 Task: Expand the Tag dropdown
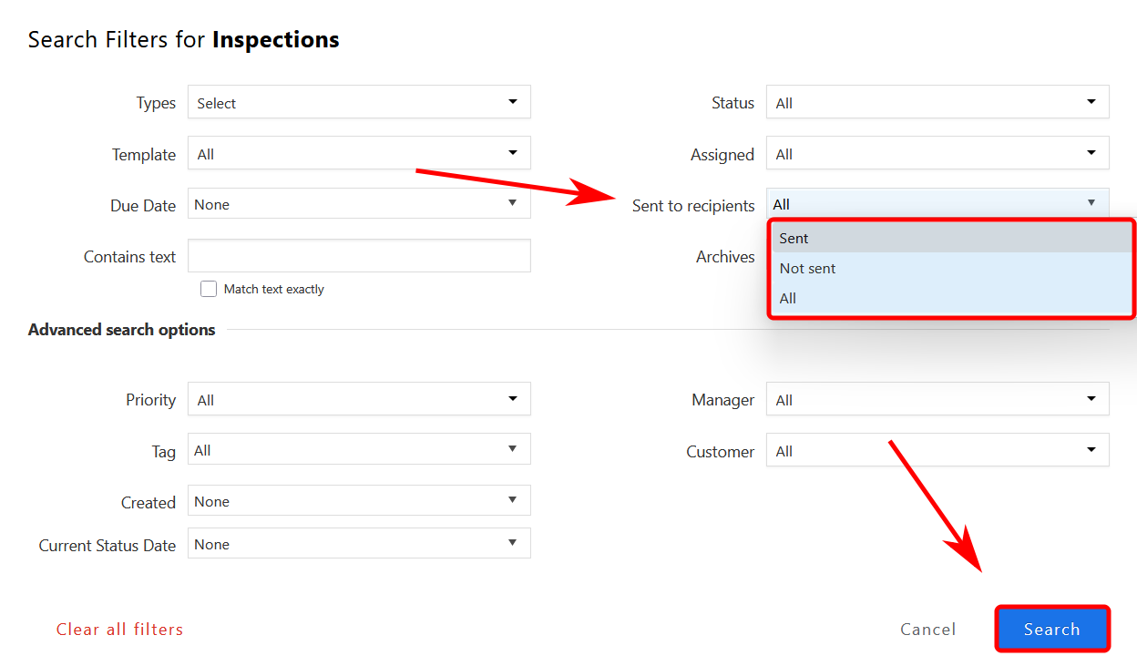pos(359,450)
